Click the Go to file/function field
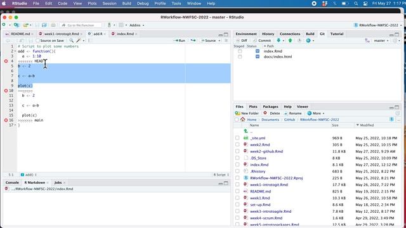 [x=81, y=25]
